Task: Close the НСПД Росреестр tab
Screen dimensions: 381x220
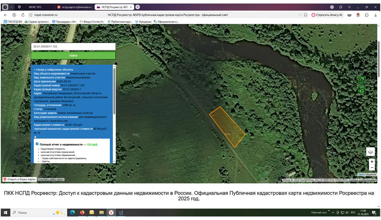Action: tap(131, 7)
